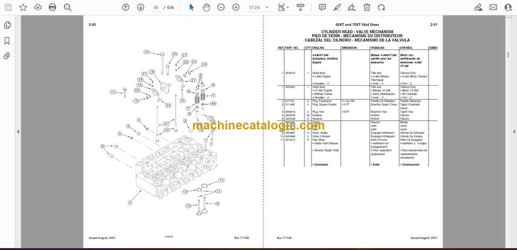
Task: Select page number text '2-50'
Action: click(92, 24)
